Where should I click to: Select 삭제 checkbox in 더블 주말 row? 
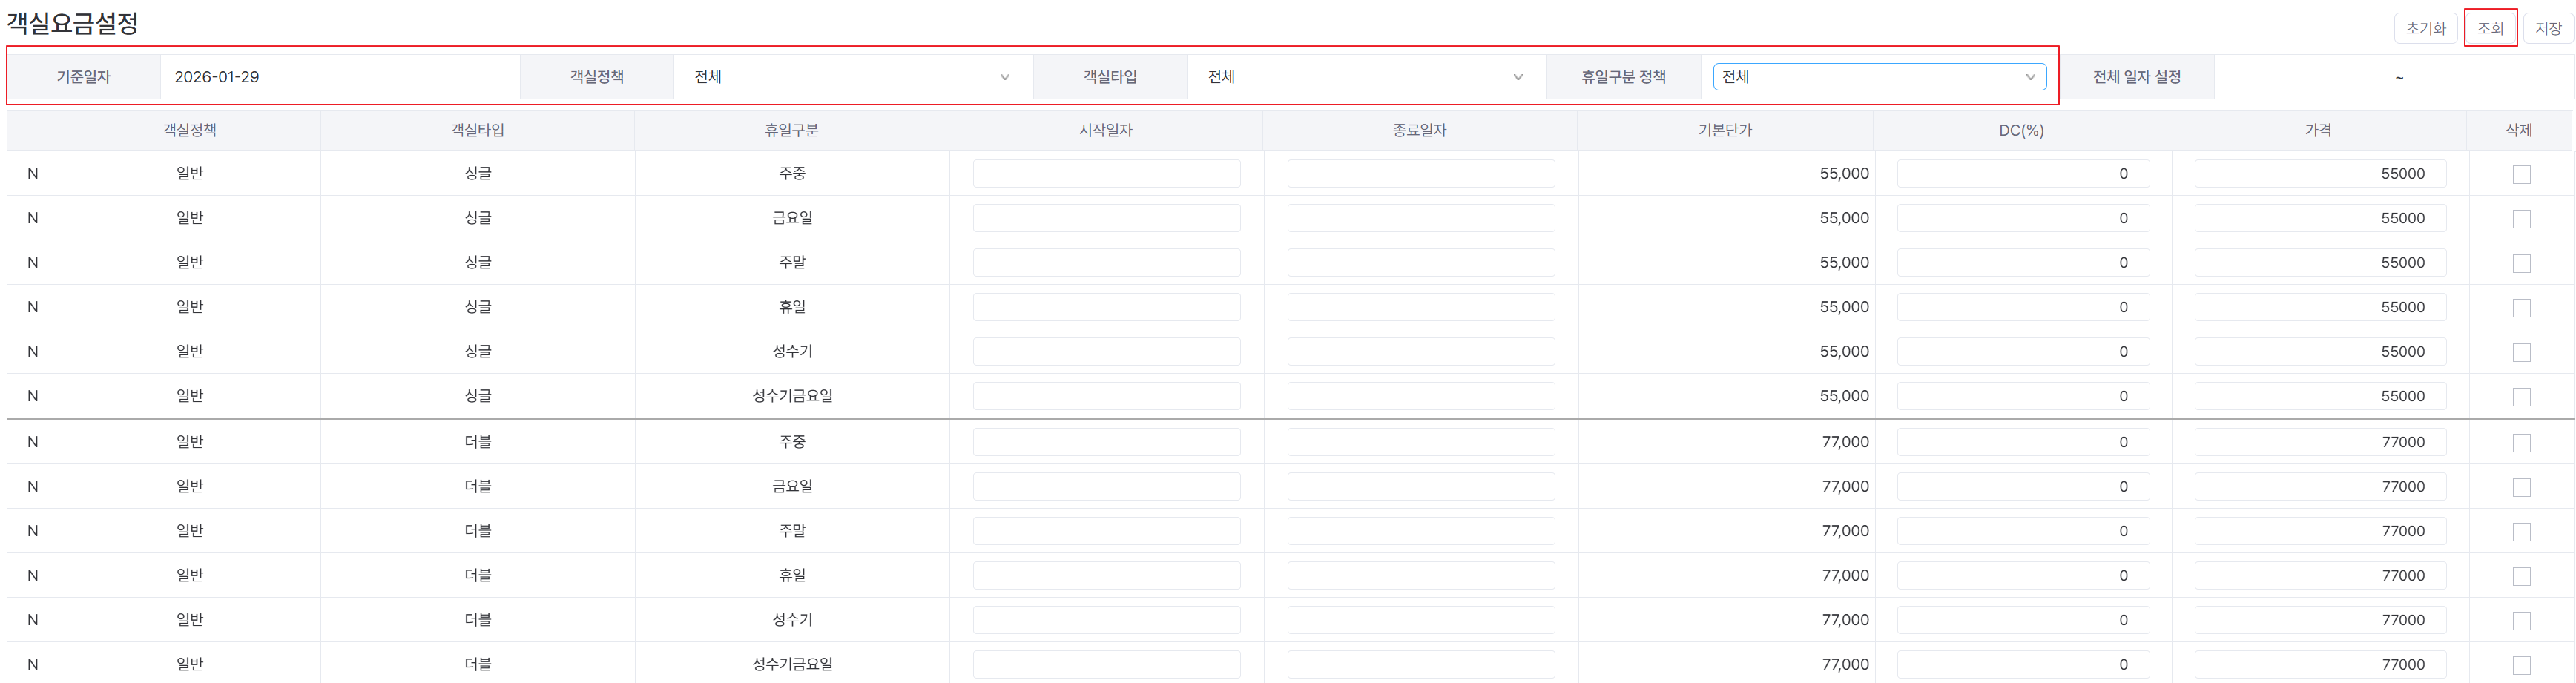click(x=2521, y=532)
